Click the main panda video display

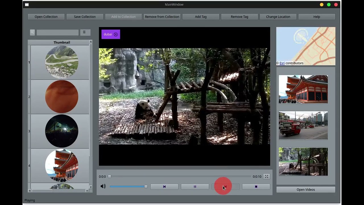[x=185, y=96]
